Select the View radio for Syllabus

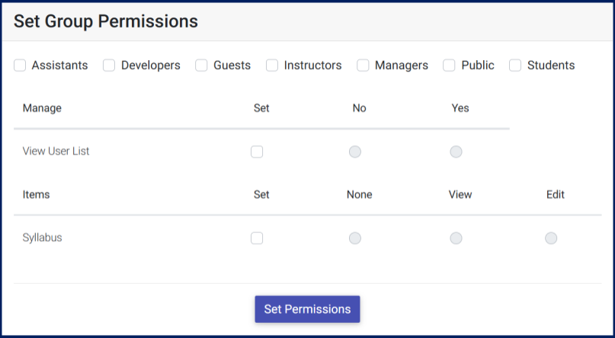pos(456,238)
